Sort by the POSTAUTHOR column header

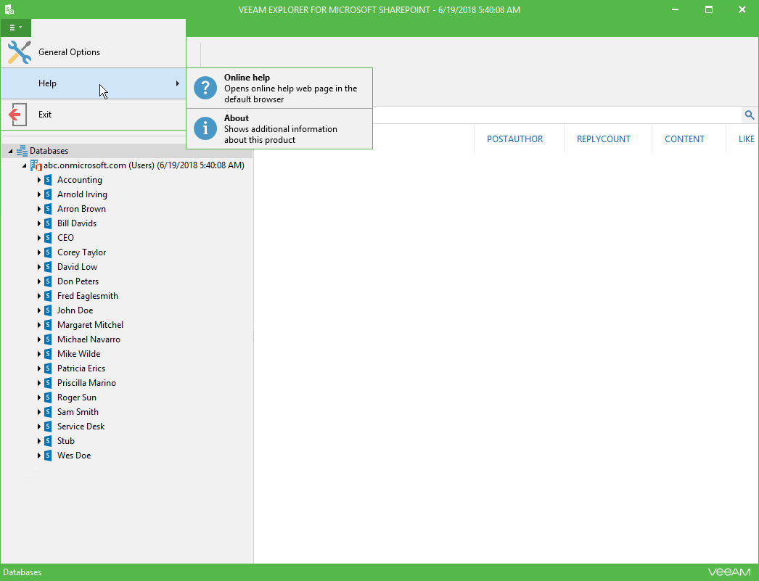click(x=514, y=139)
